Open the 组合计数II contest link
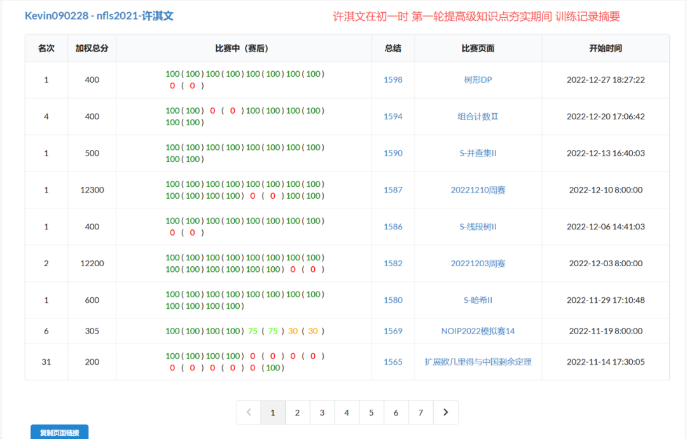This screenshot has width=687, height=439. (478, 117)
